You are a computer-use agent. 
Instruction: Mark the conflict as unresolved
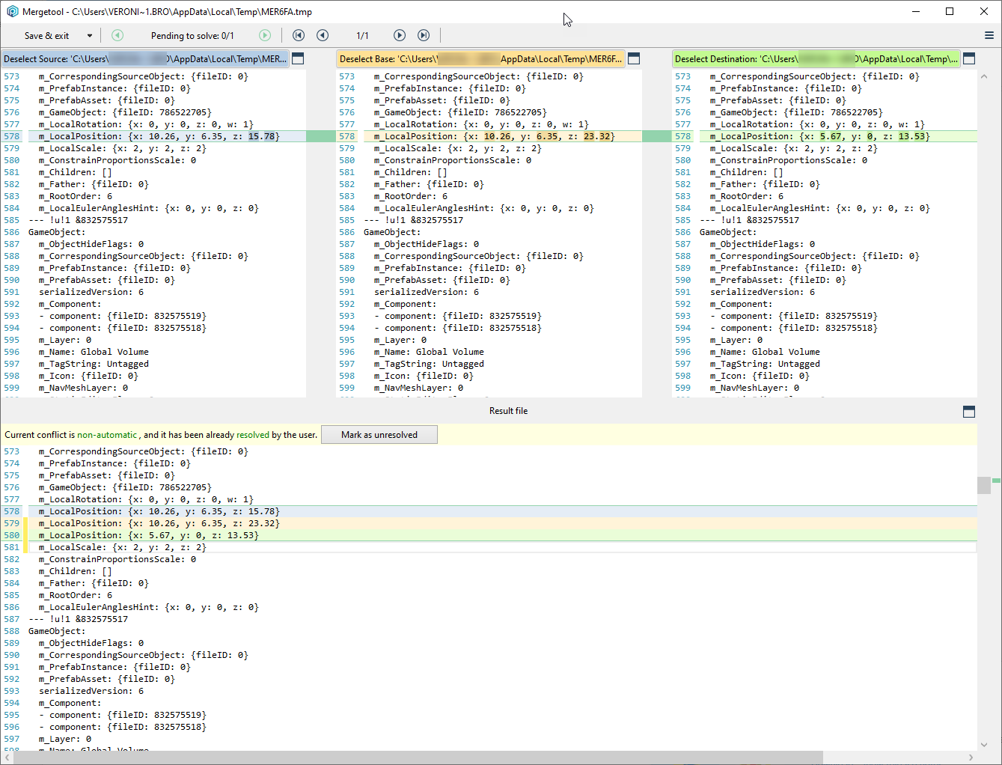click(x=379, y=435)
